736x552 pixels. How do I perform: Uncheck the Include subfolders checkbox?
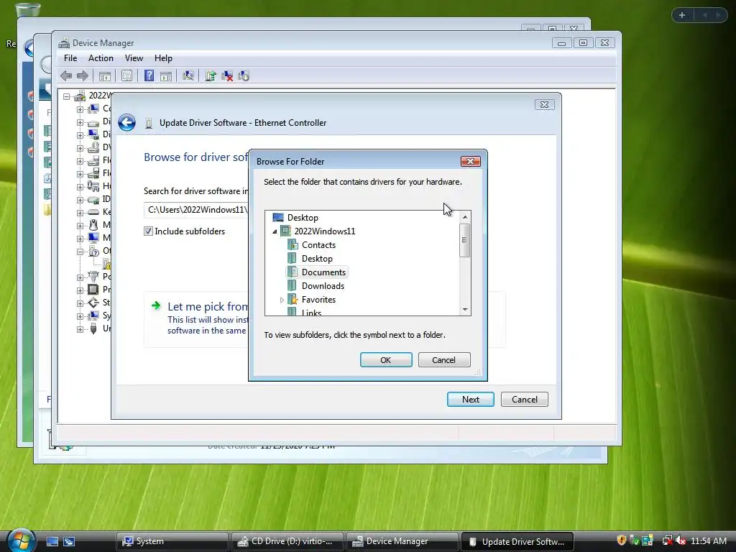(x=148, y=231)
